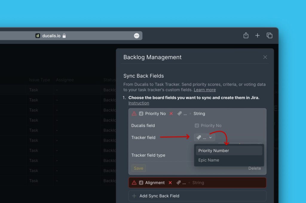
Task: Click warning triangle icon on Alignment row
Action: [x=134, y=183]
